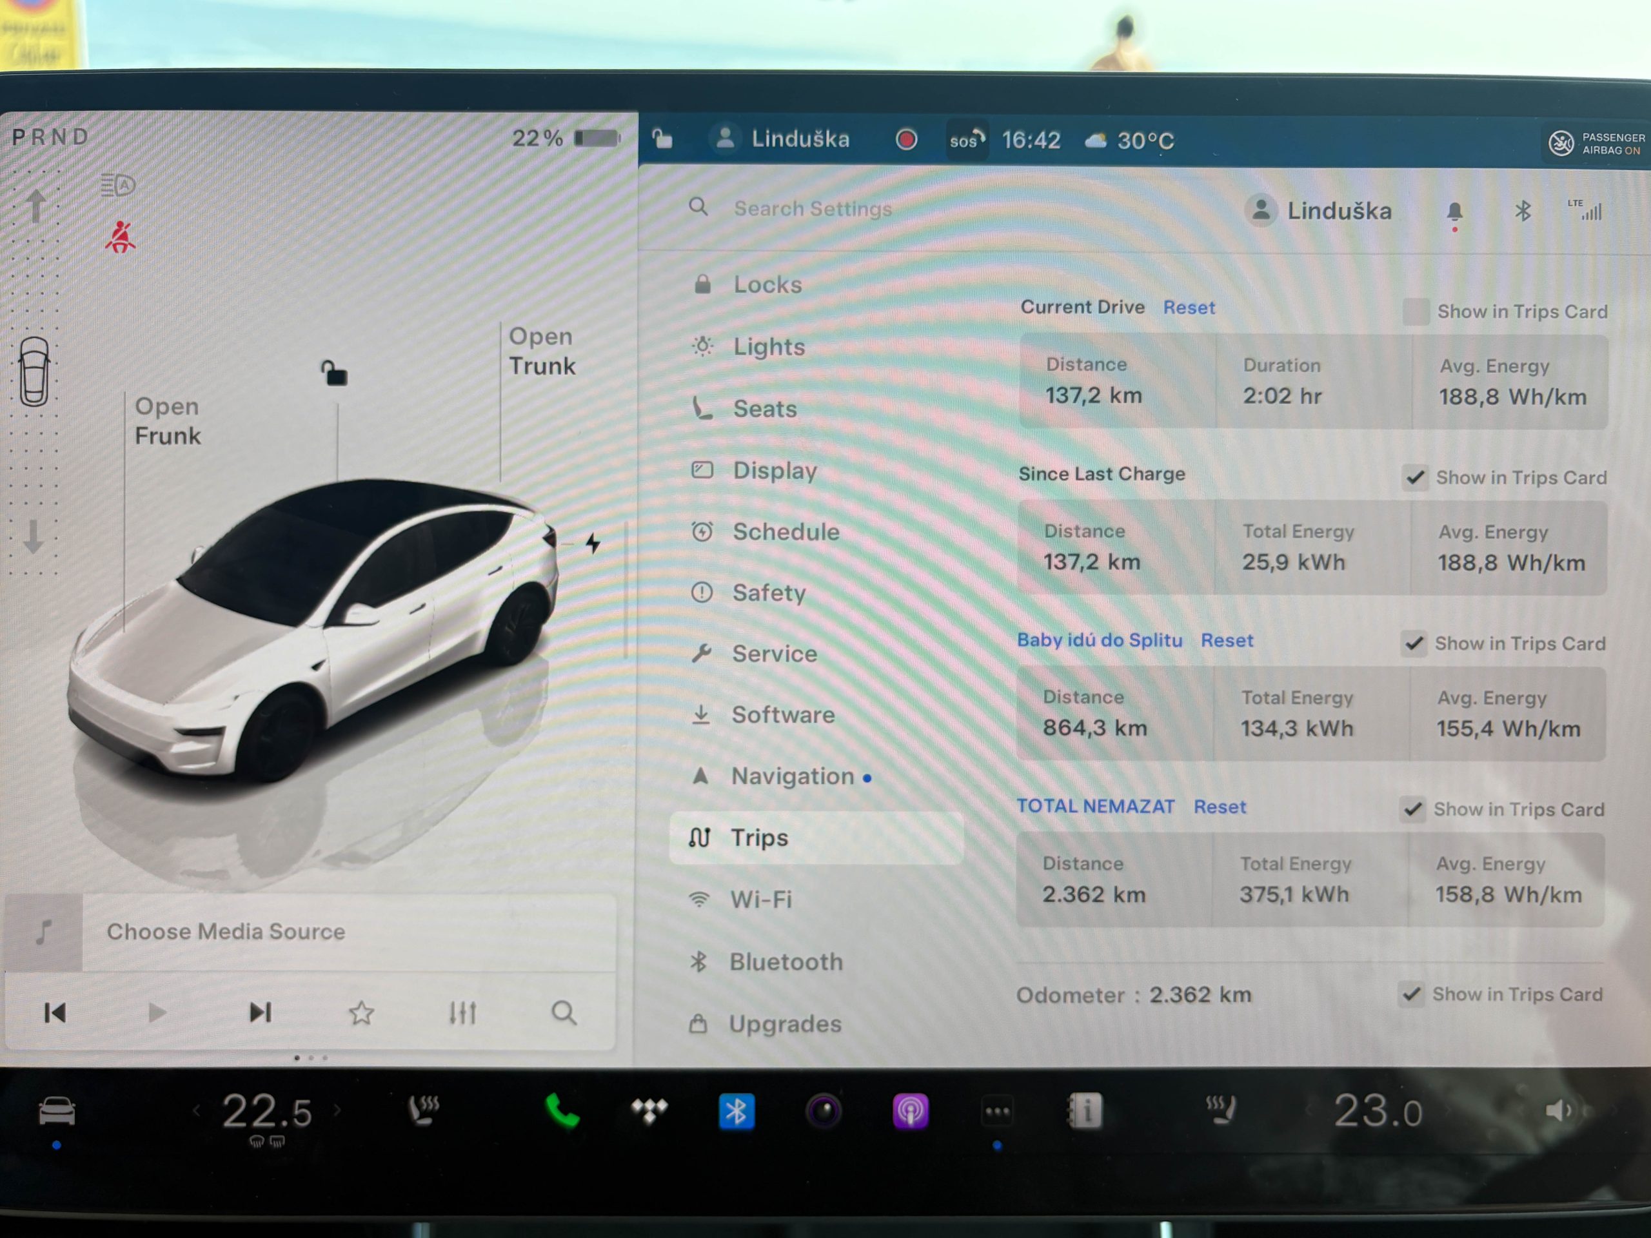1651x1238 pixels.
Task: Rename the Baby idú do Splitu trip
Action: coord(1100,640)
